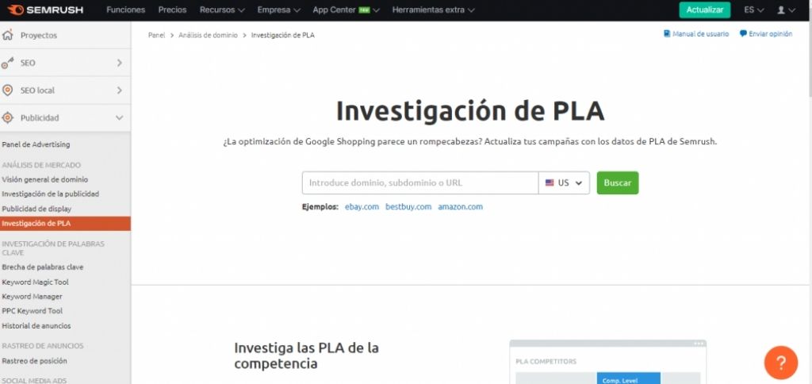Click 'Investiga las PLA de la competencia' heading
This screenshot has width=812, height=384.
tap(307, 355)
